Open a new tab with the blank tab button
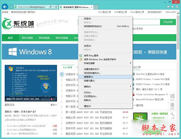181x139 pixels. pos(96,7)
